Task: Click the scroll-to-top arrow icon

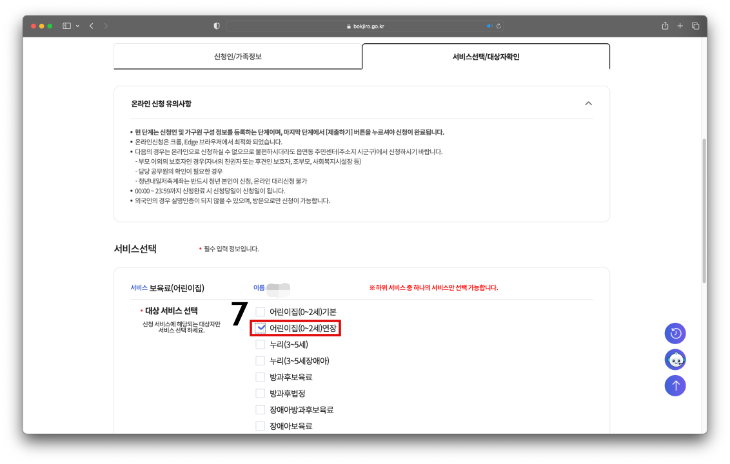Action: pos(675,385)
